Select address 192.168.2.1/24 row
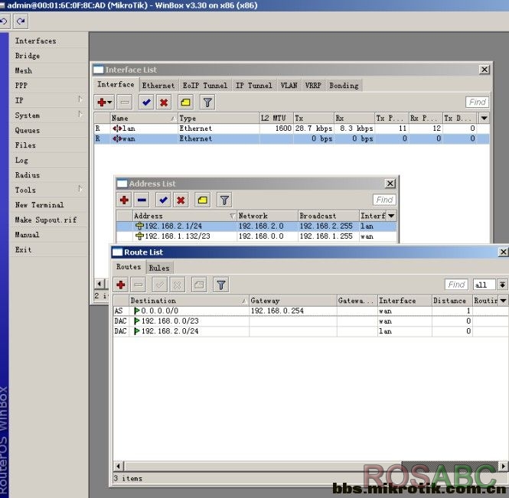Image resolution: width=509 pixels, height=498 pixels. coord(256,226)
